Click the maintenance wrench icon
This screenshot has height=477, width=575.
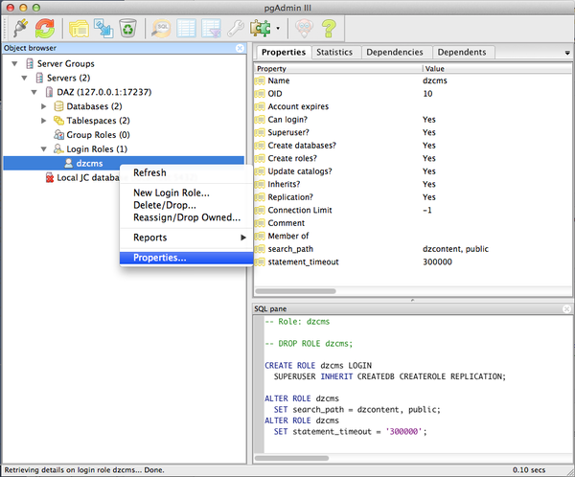tap(234, 27)
